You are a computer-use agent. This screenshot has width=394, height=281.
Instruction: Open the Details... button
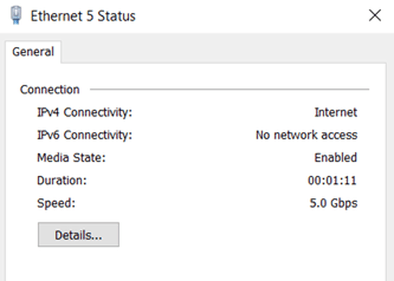78,235
